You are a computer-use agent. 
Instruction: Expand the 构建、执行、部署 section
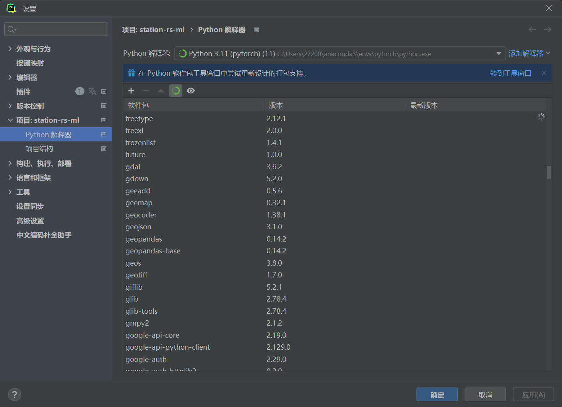(x=10, y=163)
